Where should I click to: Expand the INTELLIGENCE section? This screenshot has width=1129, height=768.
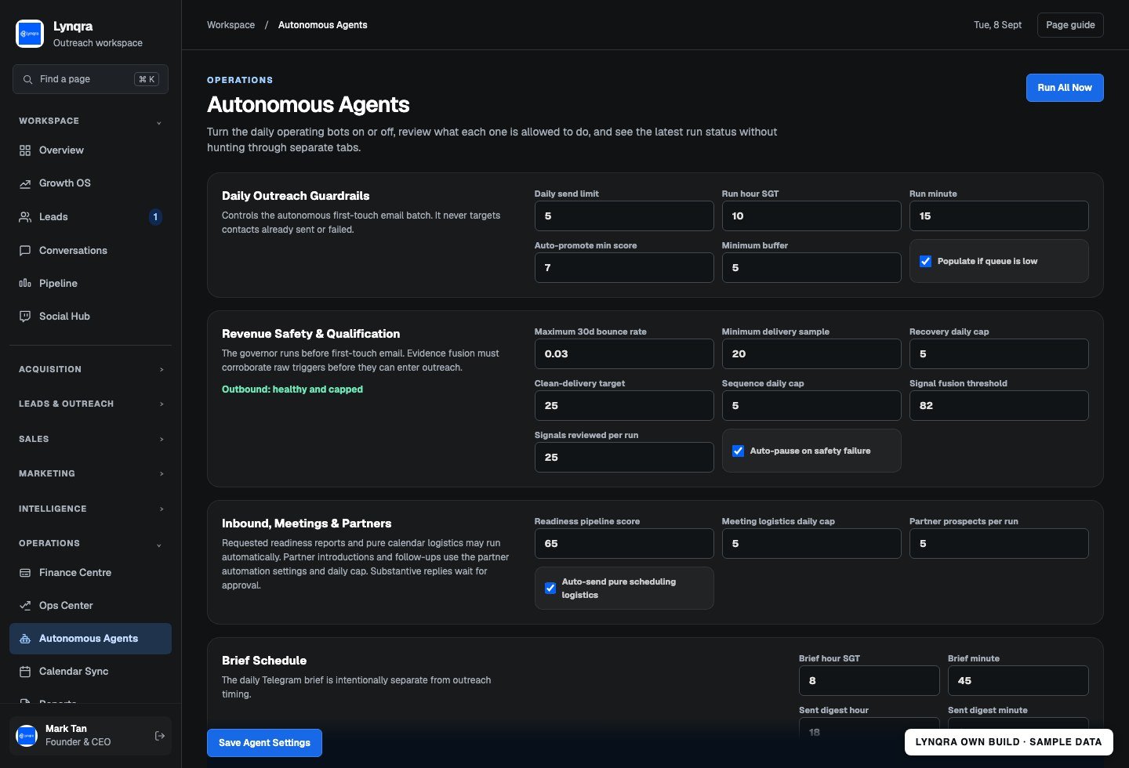(90, 509)
